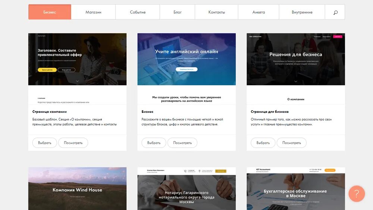
Task: Click the orange help question mark button
Action: (x=357, y=194)
